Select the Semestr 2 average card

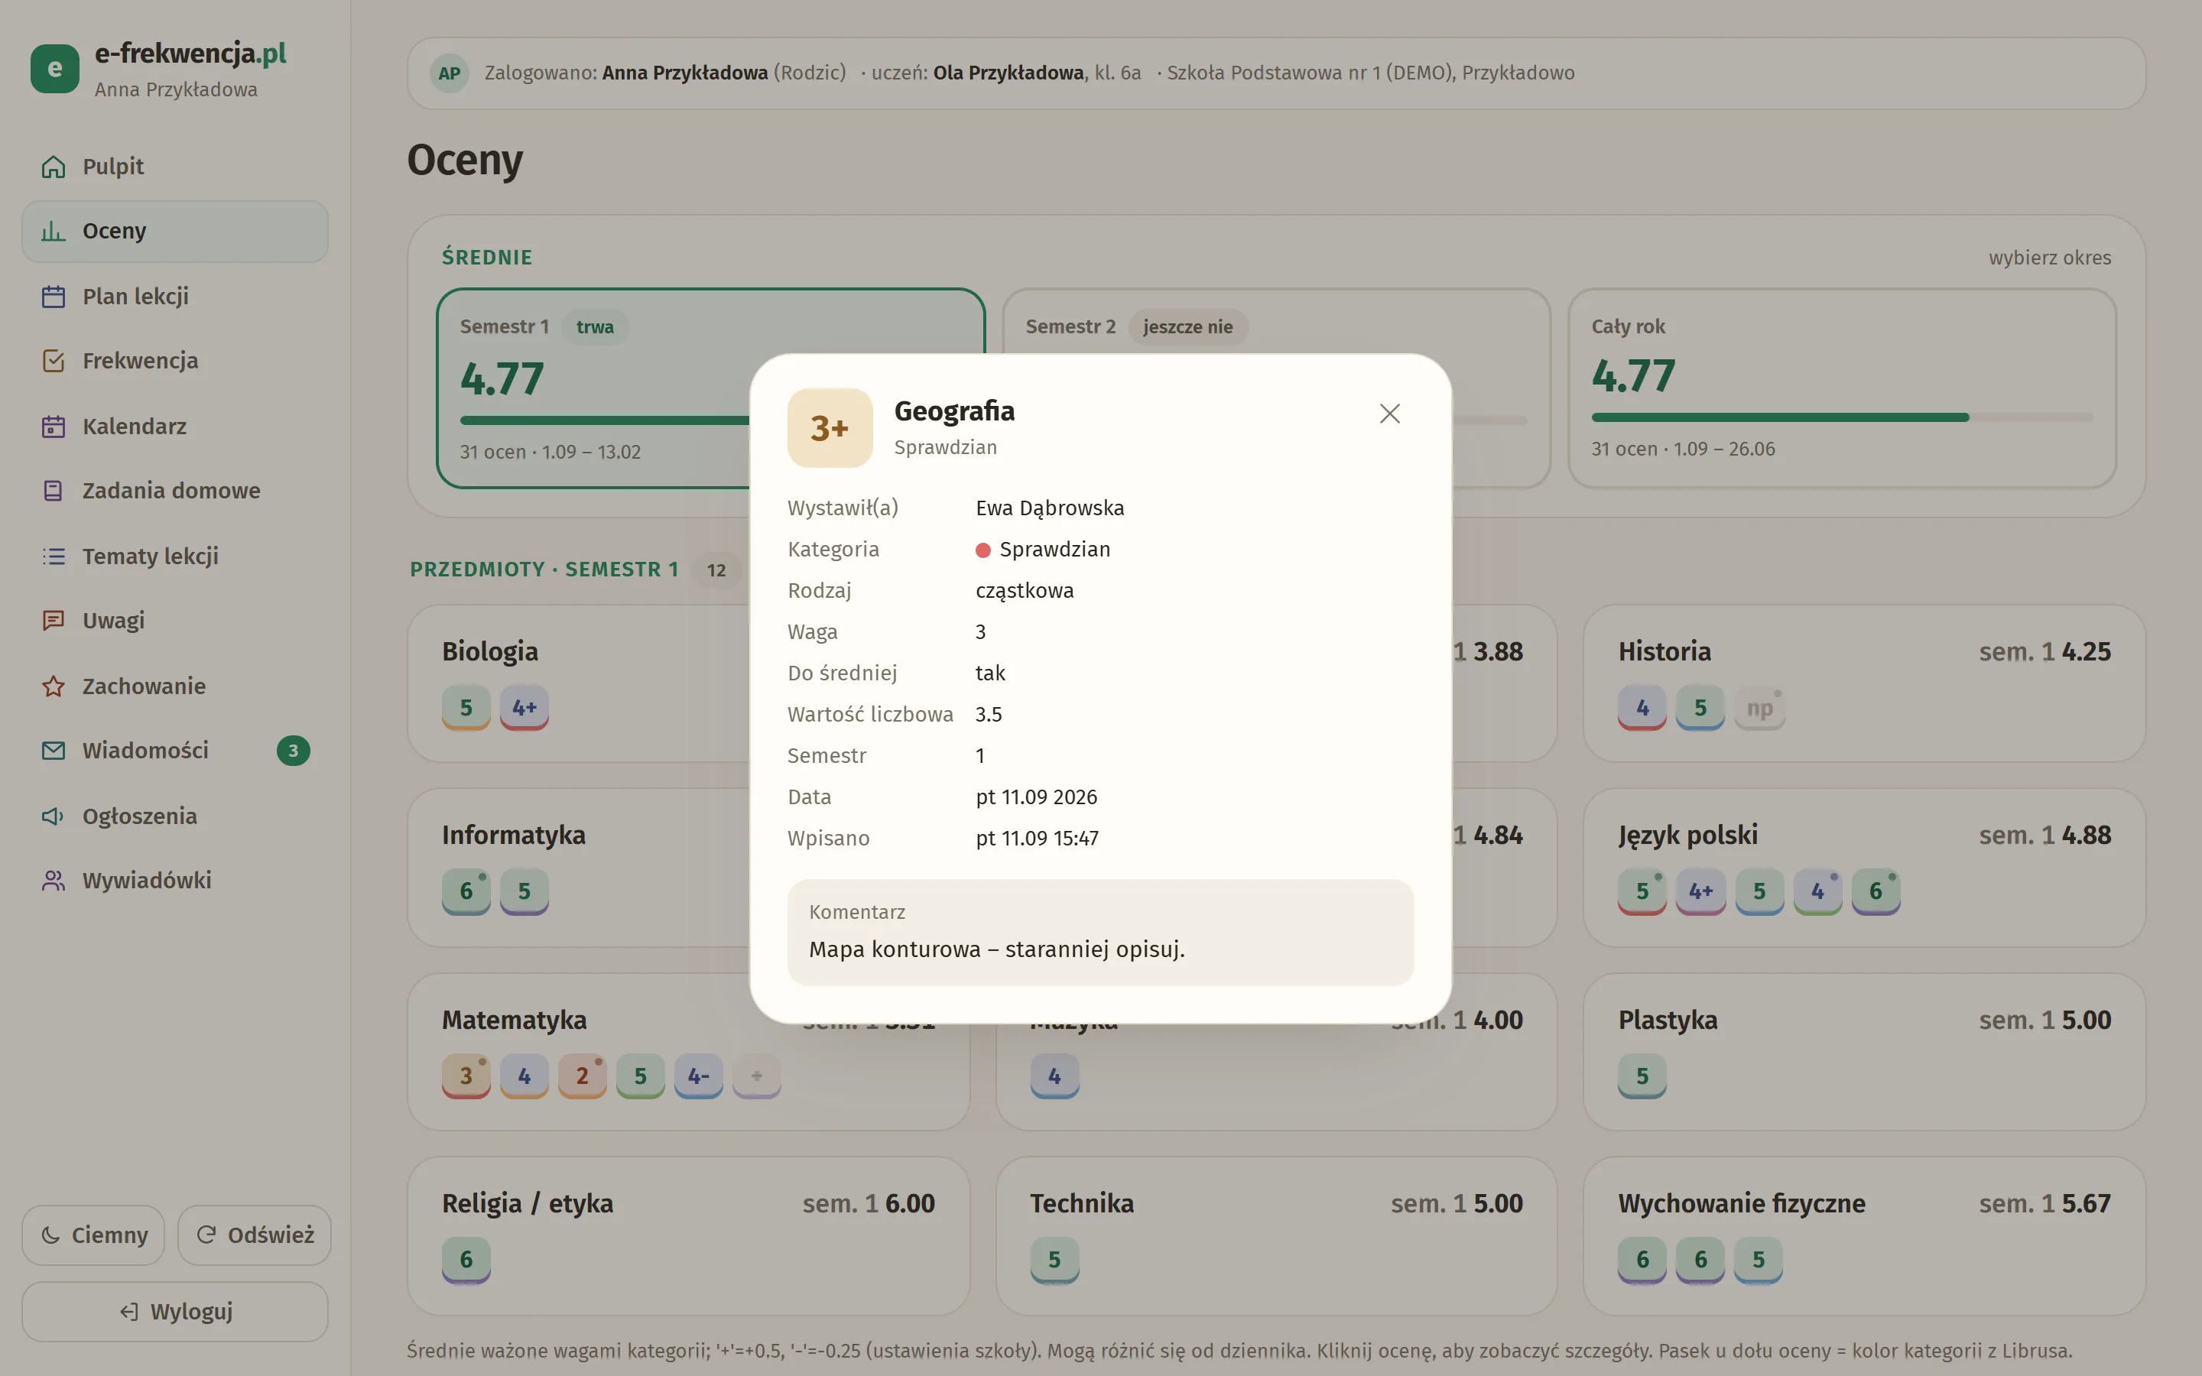click(1275, 388)
